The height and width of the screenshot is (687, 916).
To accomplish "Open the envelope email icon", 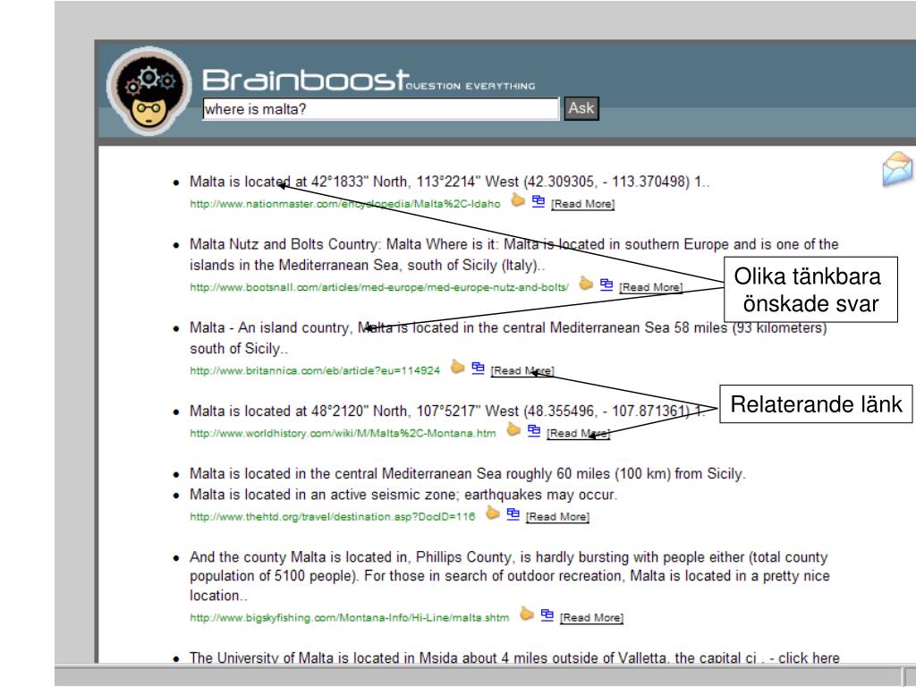I will (897, 169).
